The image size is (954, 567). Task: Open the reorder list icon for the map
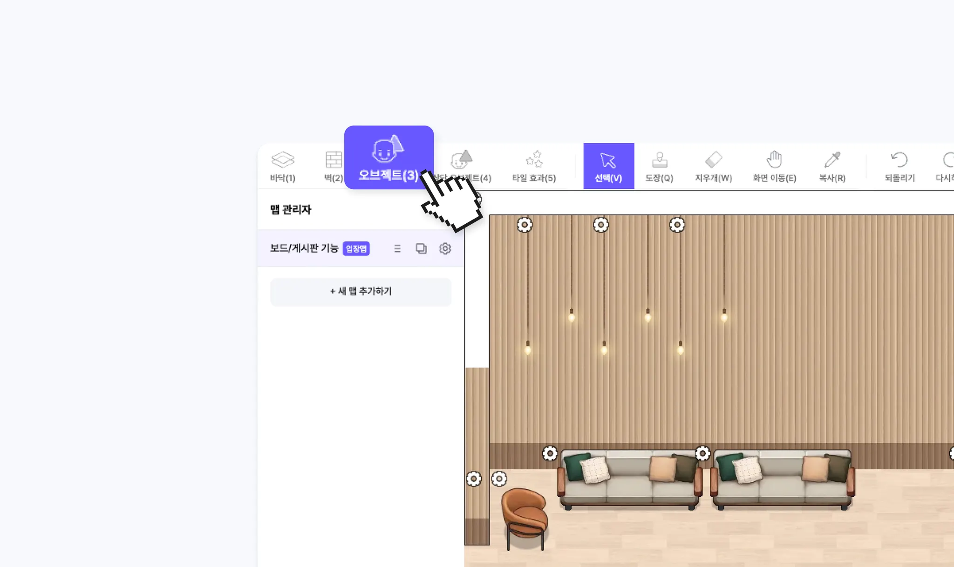click(x=397, y=248)
